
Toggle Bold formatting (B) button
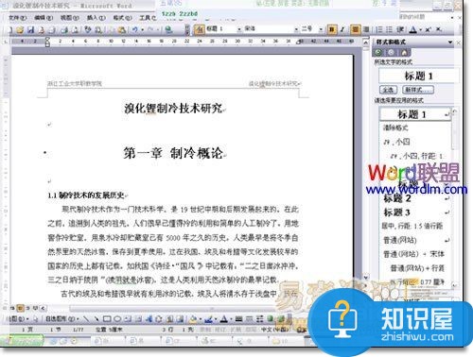331,29
